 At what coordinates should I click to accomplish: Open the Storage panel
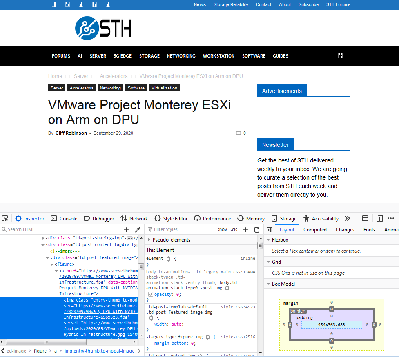(x=284, y=218)
